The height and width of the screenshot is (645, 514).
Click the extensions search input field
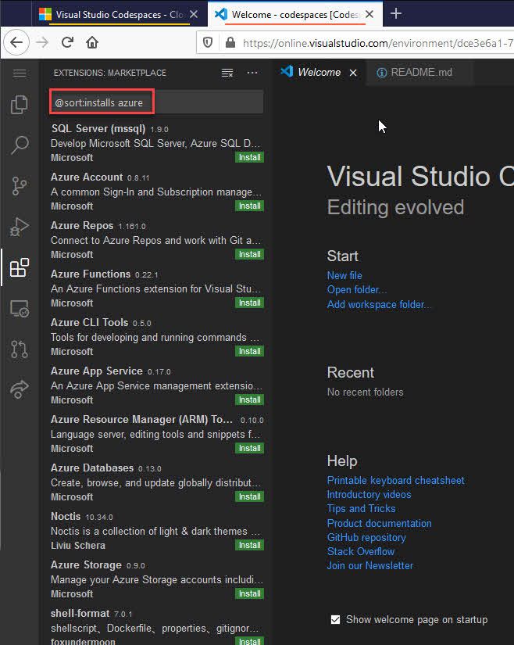156,102
